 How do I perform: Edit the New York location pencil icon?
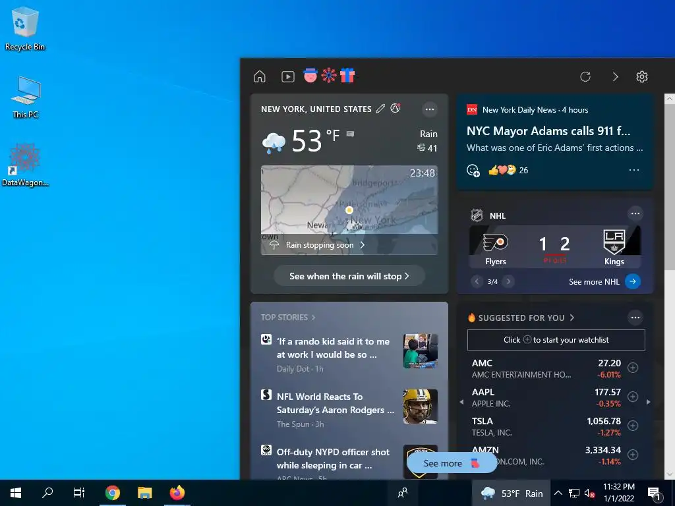pyautogui.click(x=380, y=109)
